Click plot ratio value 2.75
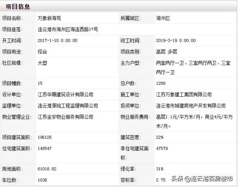The image size is (238, 187). [x=161, y=180]
